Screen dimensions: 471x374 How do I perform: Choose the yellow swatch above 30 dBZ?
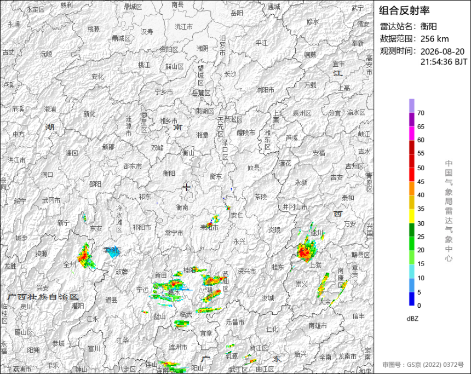411,216
